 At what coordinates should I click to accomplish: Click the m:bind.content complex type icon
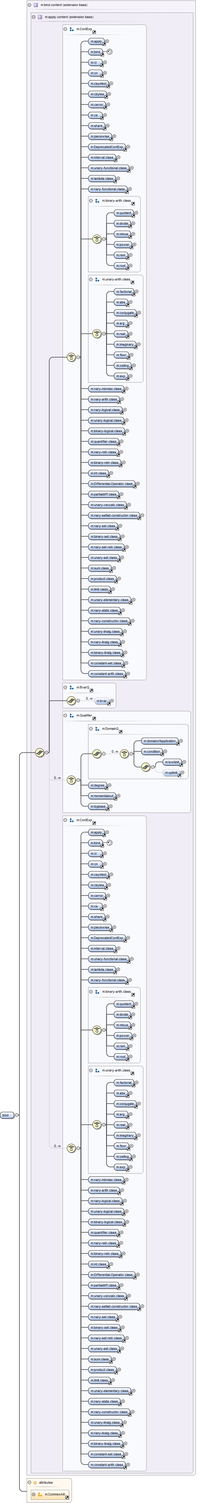[x=36, y=5]
